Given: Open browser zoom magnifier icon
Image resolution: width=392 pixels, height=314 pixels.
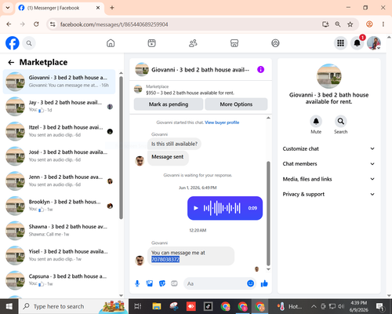Looking at the screenshot, I should [338, 24].
